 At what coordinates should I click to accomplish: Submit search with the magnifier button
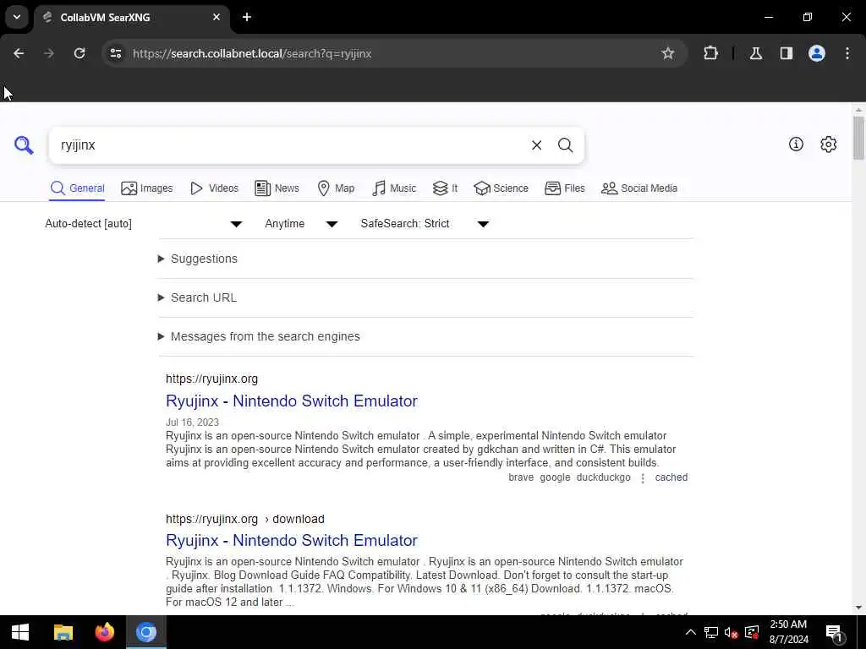click(565, 145)
